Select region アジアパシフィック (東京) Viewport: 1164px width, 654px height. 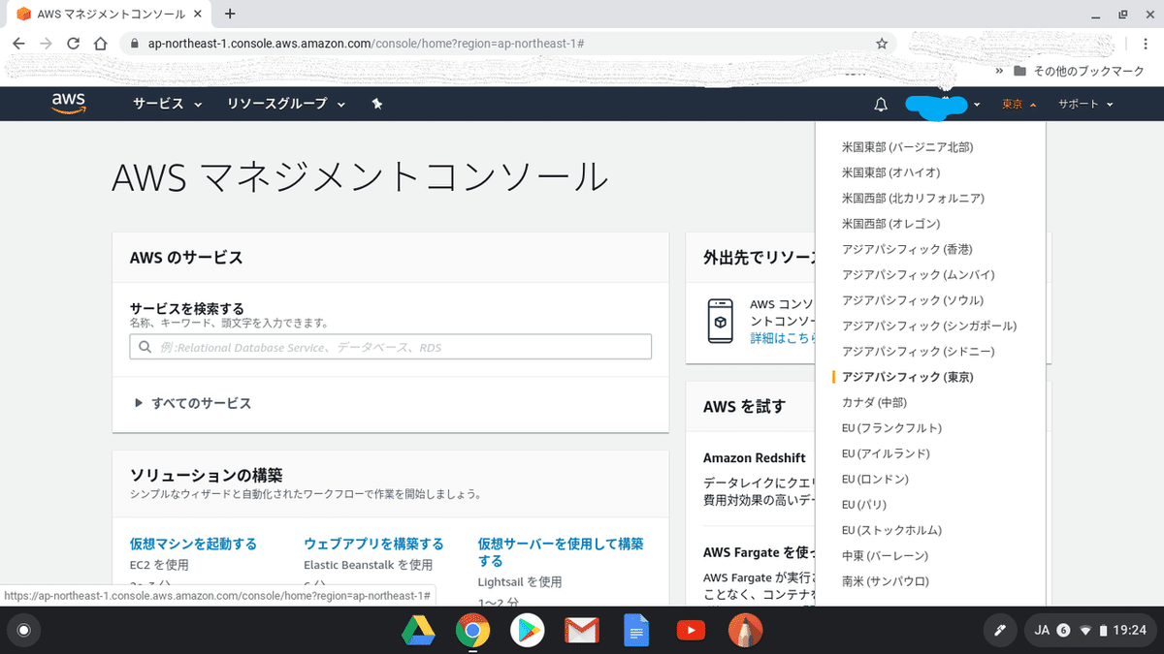coord(907,377)
